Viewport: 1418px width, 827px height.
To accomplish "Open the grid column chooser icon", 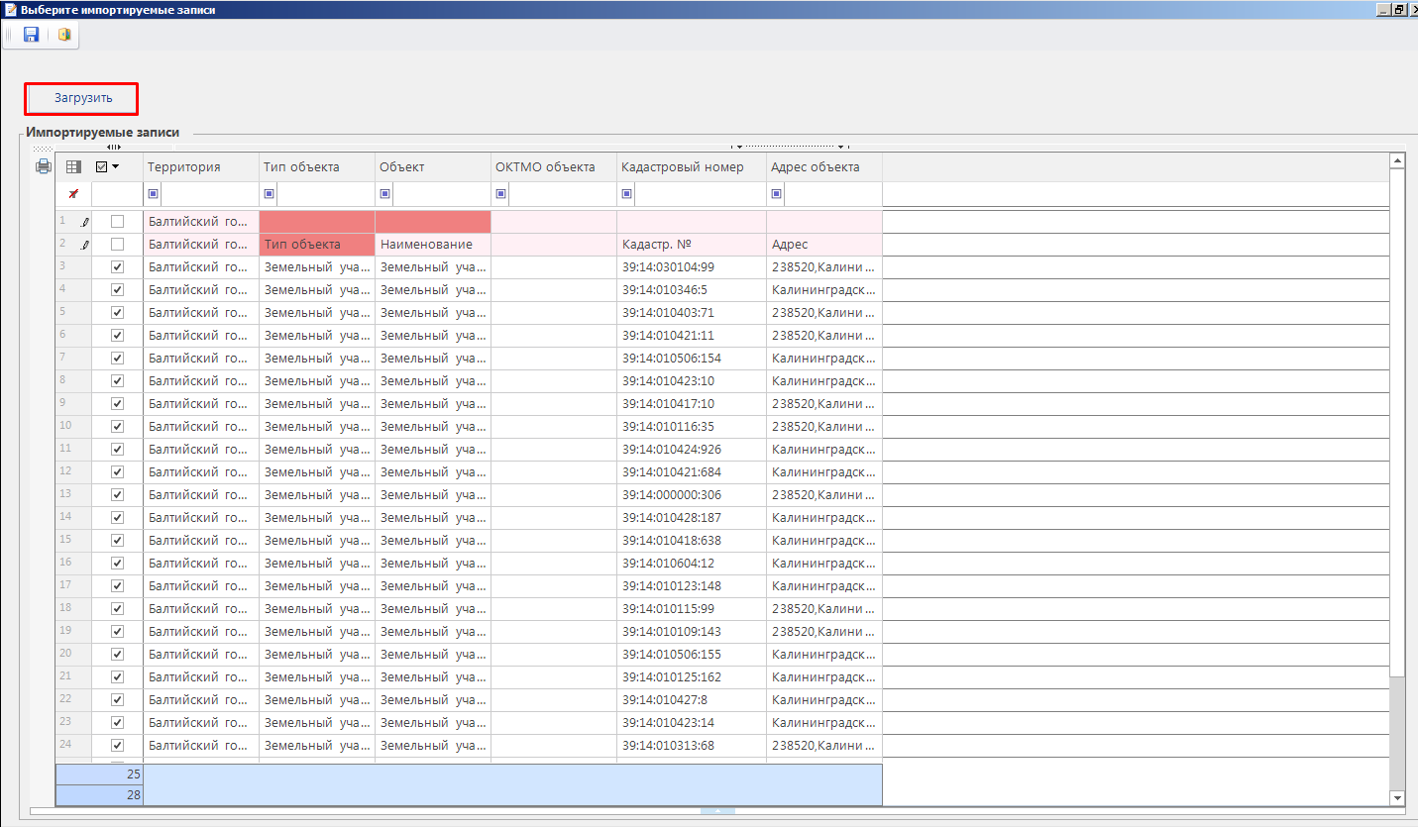I will point(73,167).
